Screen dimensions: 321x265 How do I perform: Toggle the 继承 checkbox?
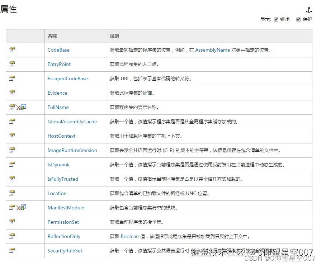tap(276, 19)
